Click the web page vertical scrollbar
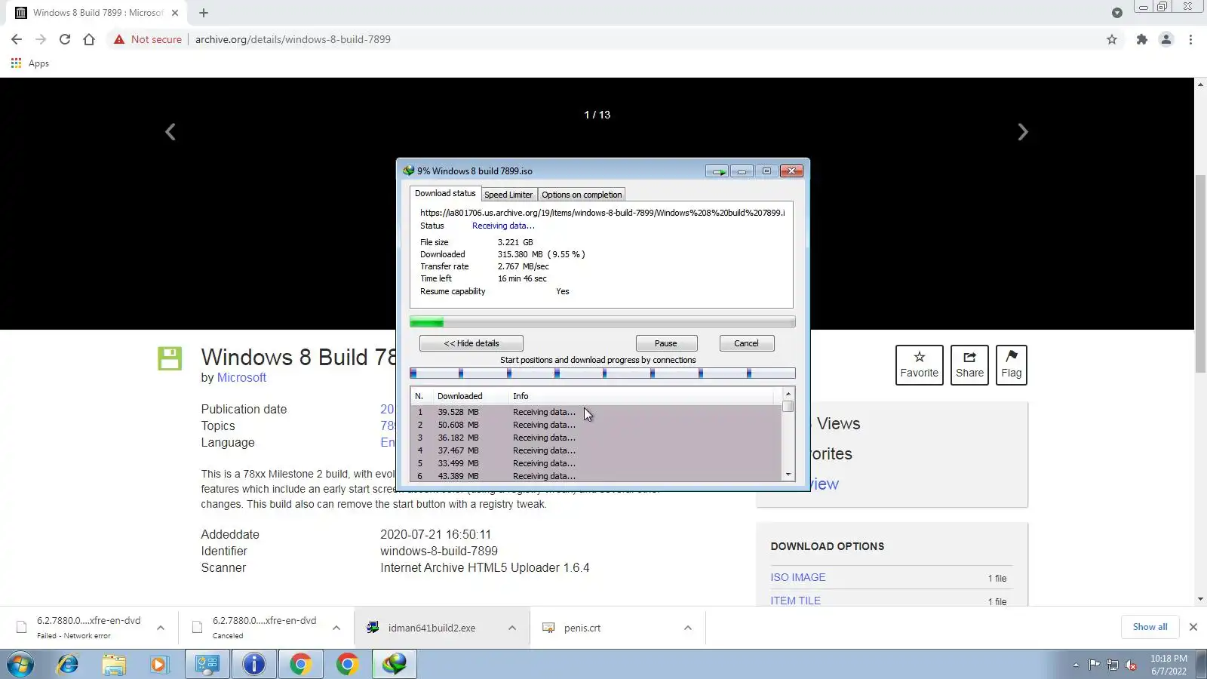Screen dimensions: 1207x679 (1200, 273)
